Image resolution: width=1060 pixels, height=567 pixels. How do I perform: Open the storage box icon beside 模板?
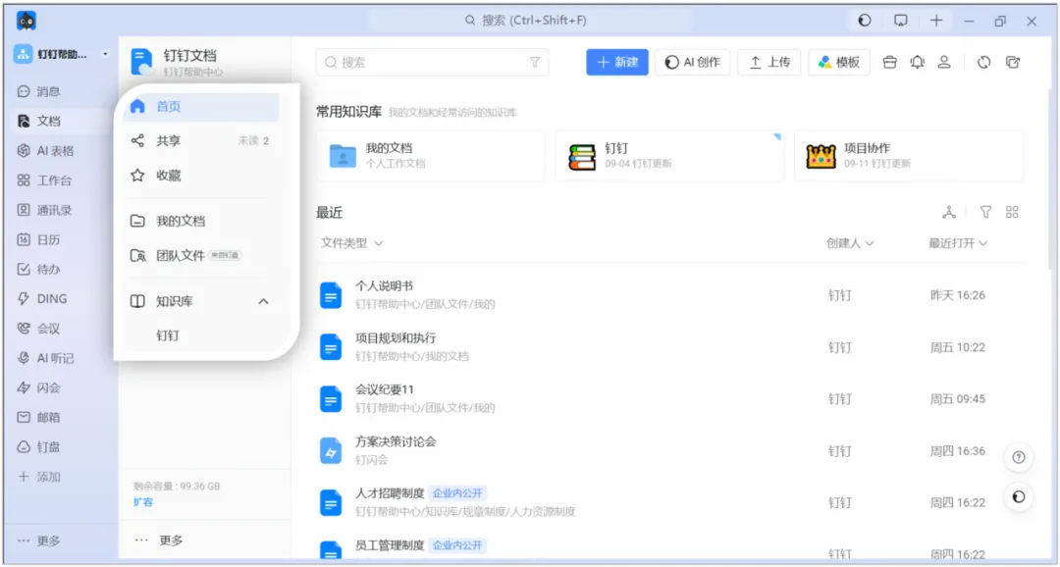click(x=889, y=62)
